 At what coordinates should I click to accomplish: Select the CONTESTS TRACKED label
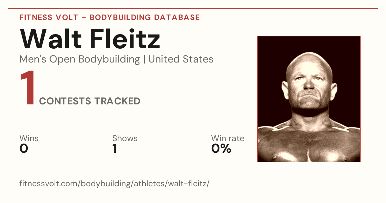(x=90, y=101)
